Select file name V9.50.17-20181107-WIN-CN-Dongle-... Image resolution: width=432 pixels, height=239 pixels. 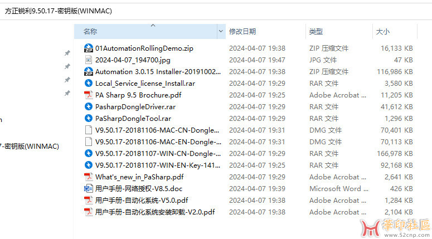(x=158, y=153)
